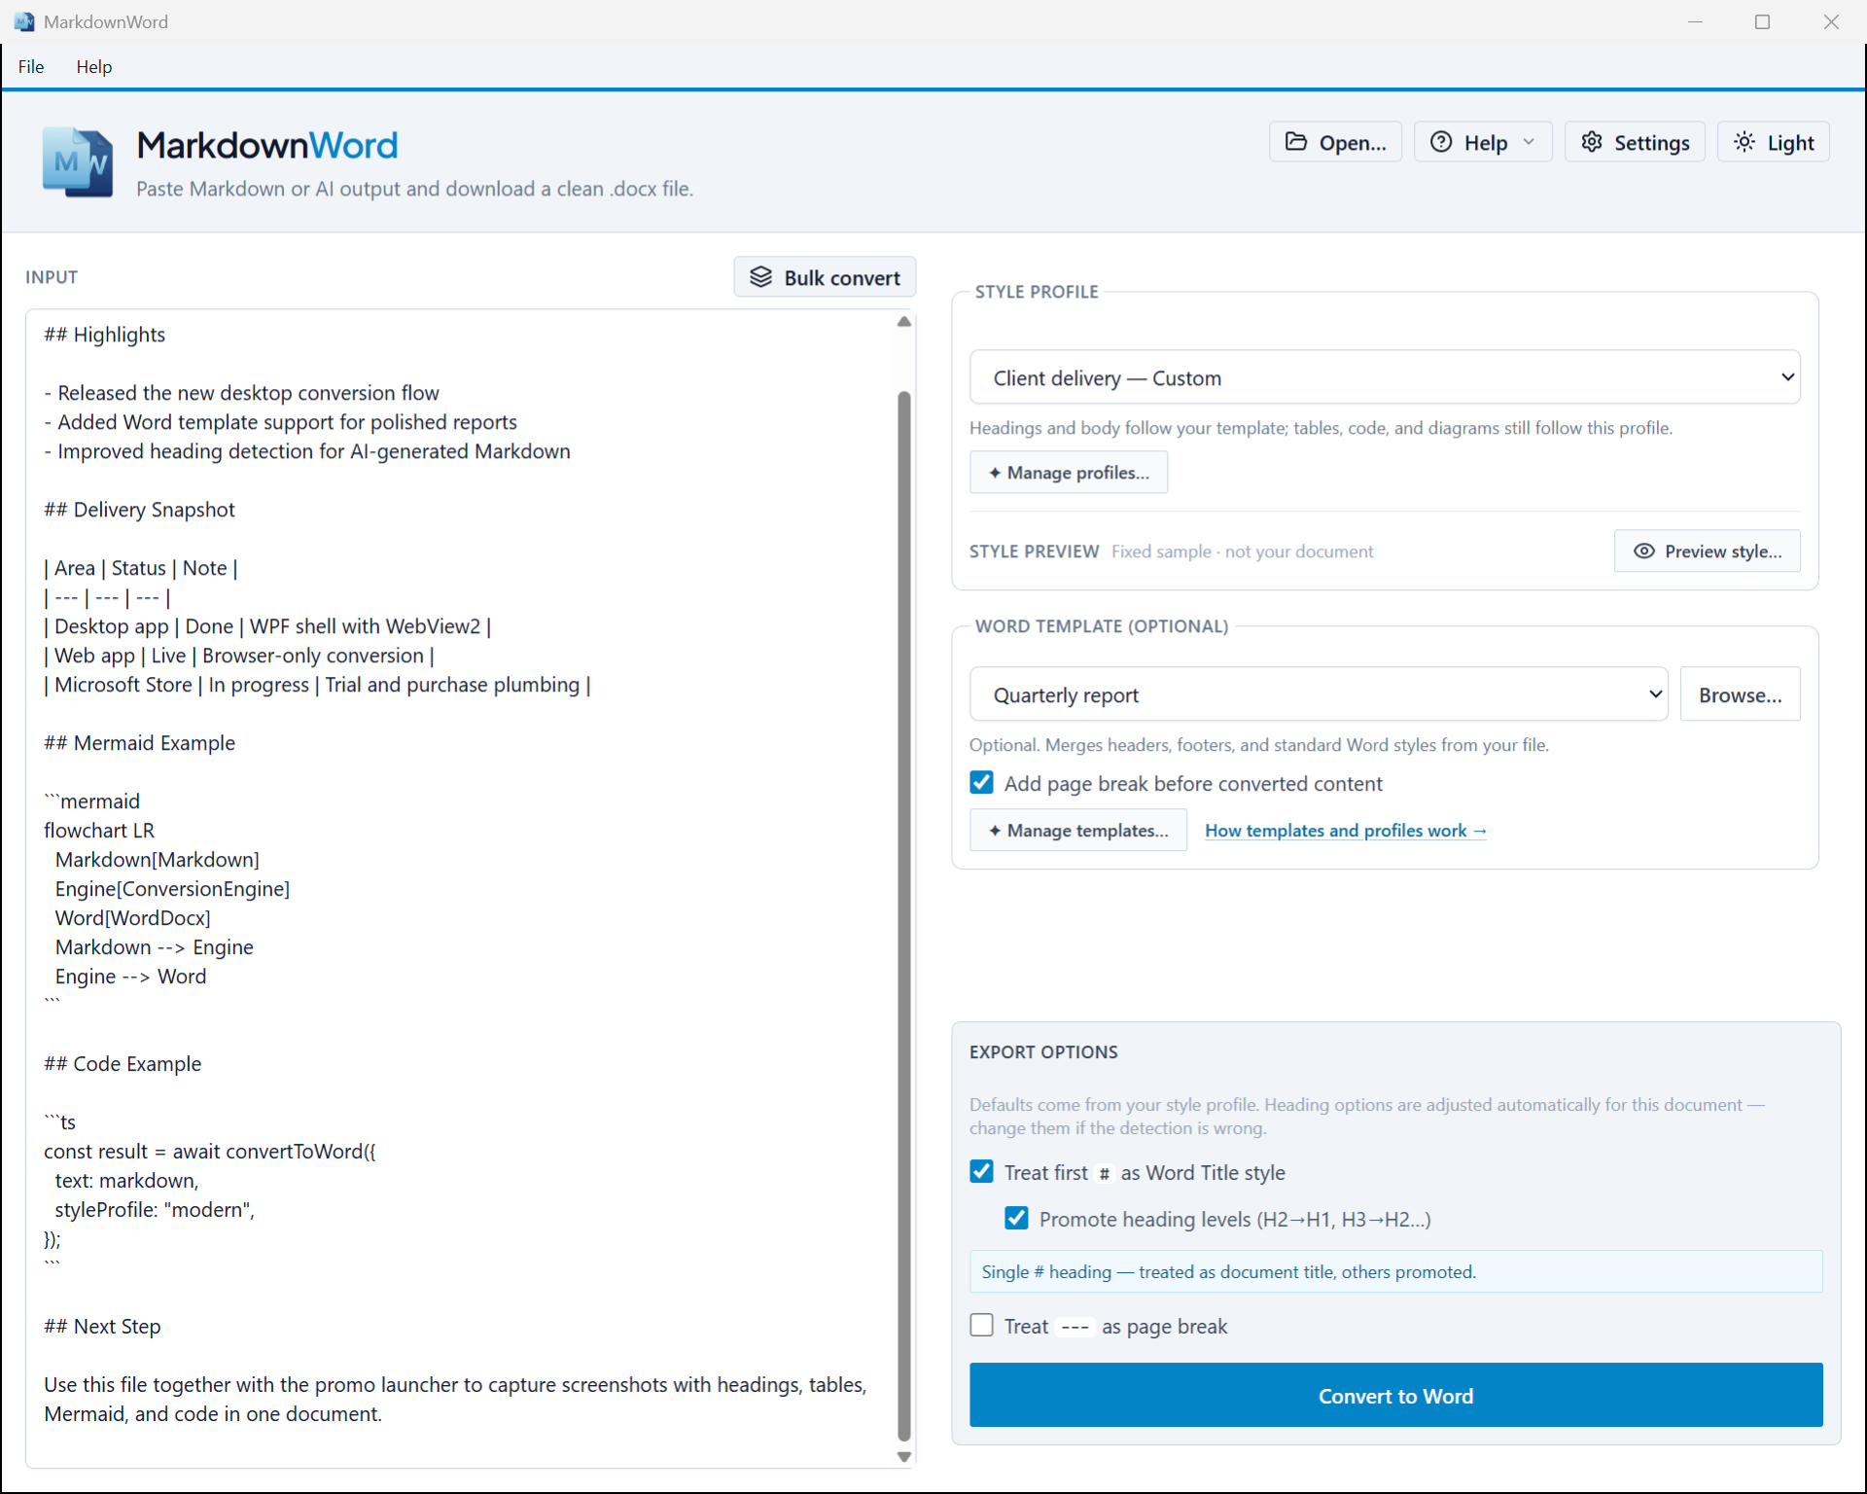This screenshot has height=1494, width=1867.
Task: Click the sparkle icon on Manage templates
Action: click(995, 831)
